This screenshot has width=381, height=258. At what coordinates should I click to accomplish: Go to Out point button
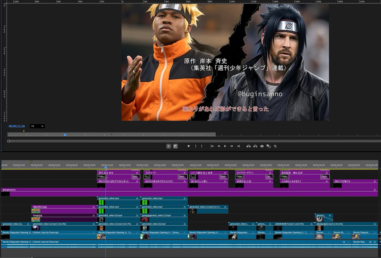coord(238,146)
